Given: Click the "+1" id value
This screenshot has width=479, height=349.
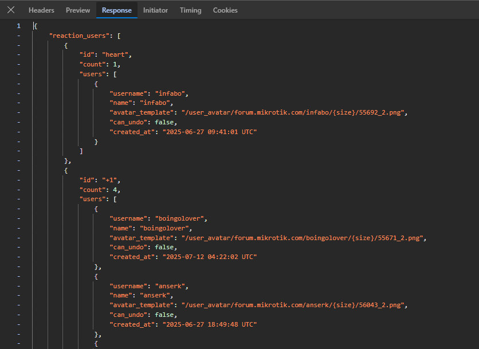Looking at the screenshot, I should click(x=109, y=180).
